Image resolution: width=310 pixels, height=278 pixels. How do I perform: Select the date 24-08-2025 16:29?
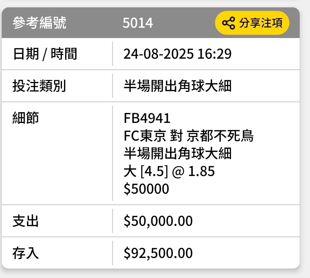pos(177,54)
